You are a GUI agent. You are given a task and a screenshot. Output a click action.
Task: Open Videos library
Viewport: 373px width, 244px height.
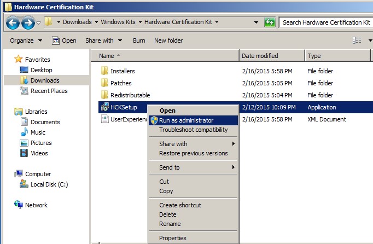coord(39,153)
